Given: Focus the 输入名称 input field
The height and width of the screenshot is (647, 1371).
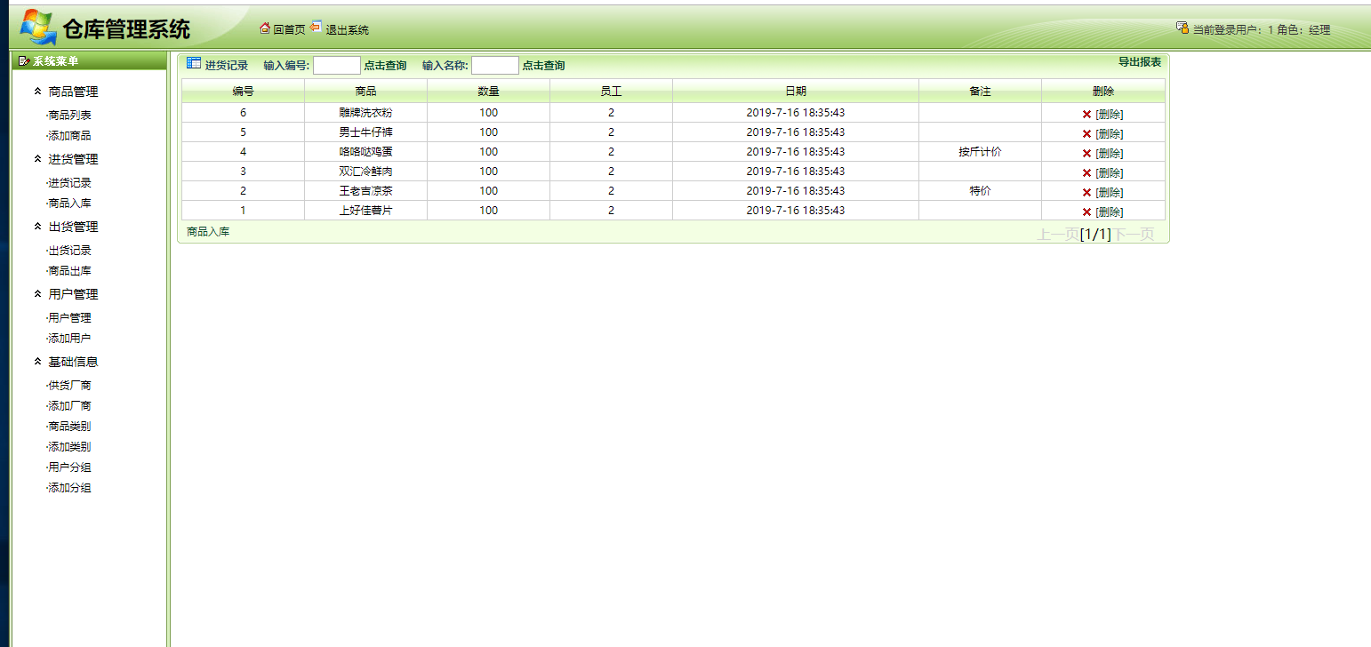Looking at the screenshot, I should coord(495,65).
